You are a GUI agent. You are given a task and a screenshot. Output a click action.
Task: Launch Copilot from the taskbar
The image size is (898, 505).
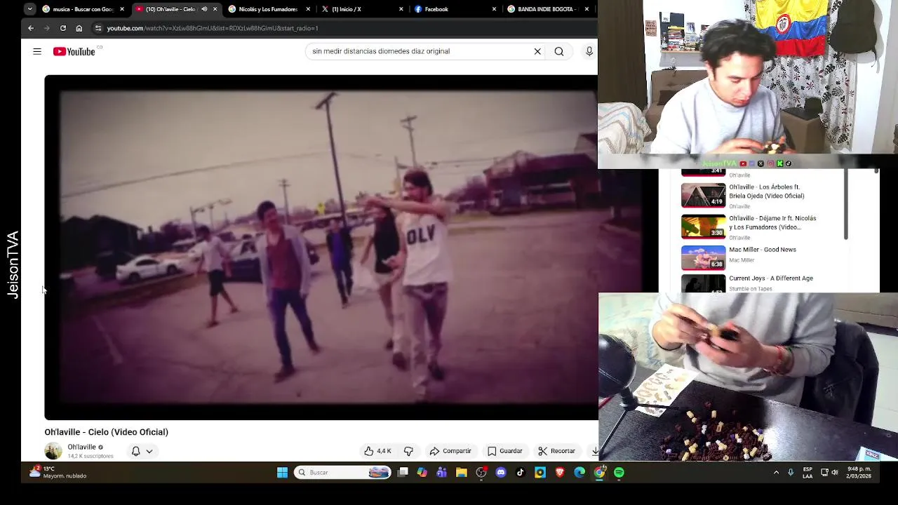(x=422, y=473)
